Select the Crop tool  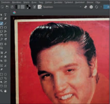tap(1, 48)
